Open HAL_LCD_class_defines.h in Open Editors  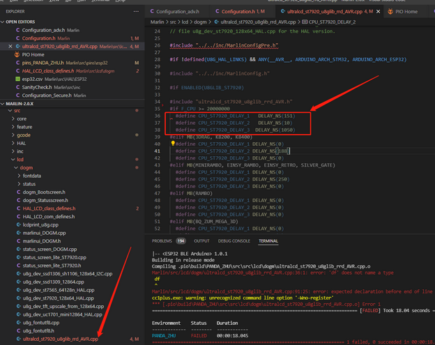(47, 70)
